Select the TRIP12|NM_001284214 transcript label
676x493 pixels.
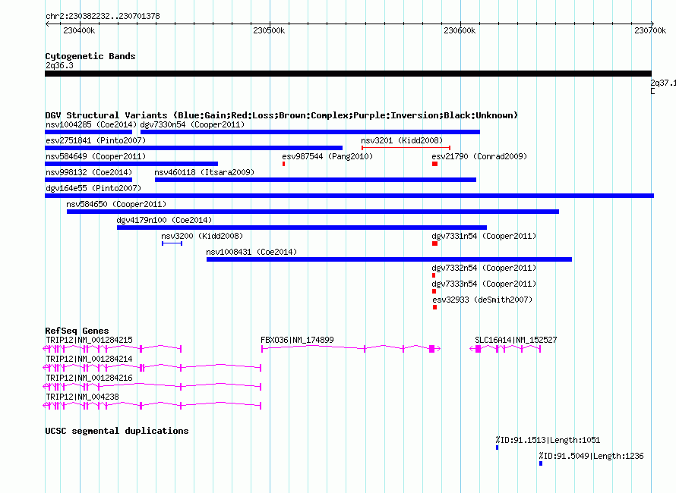89,359
